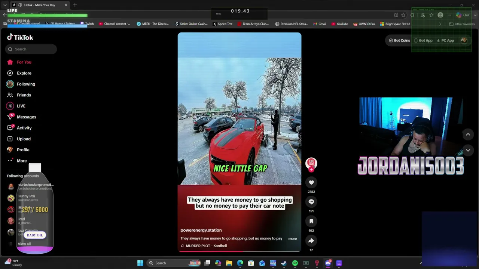Go to next video with down chevron
This screenshot has height=269, width=479.
(x=468, y=150)
